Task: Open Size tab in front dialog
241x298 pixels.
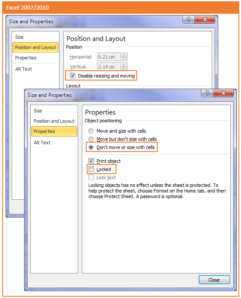Action: (54, 111)
